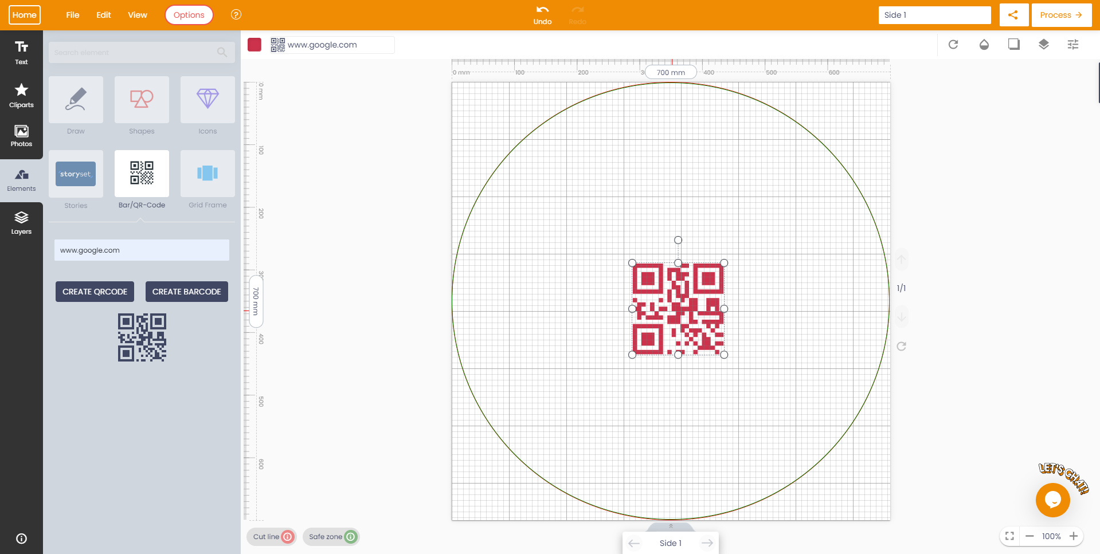The width and height of the screenshot is (1100, 554).
Task: Open the File menu
Action: click(73, 15)
